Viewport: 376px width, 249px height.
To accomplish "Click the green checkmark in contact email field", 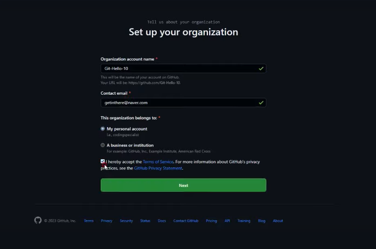I will coord(261,103).
